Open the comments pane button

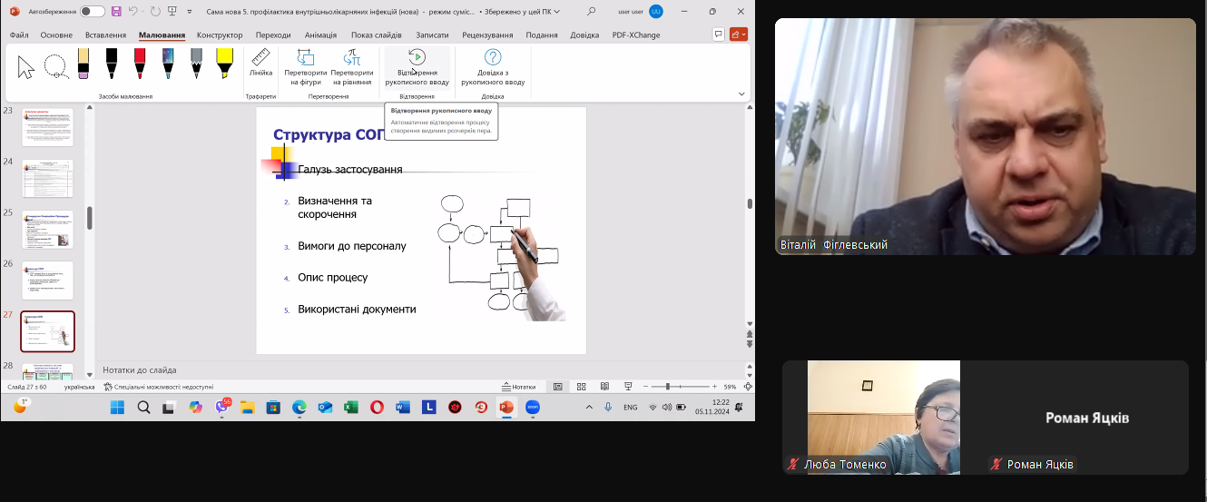(x=719, y=34)
